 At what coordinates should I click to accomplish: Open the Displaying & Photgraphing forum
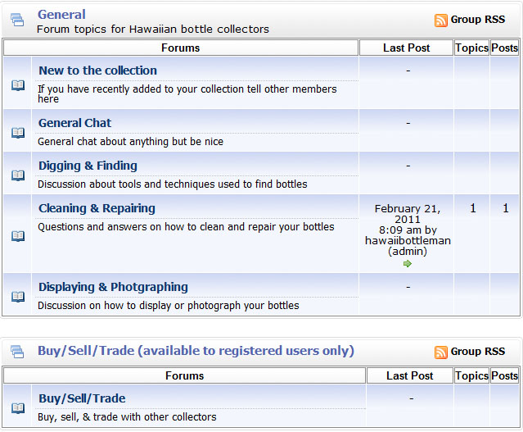(113, 287)
